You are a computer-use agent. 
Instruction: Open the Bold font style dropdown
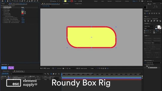pos(149,28)
